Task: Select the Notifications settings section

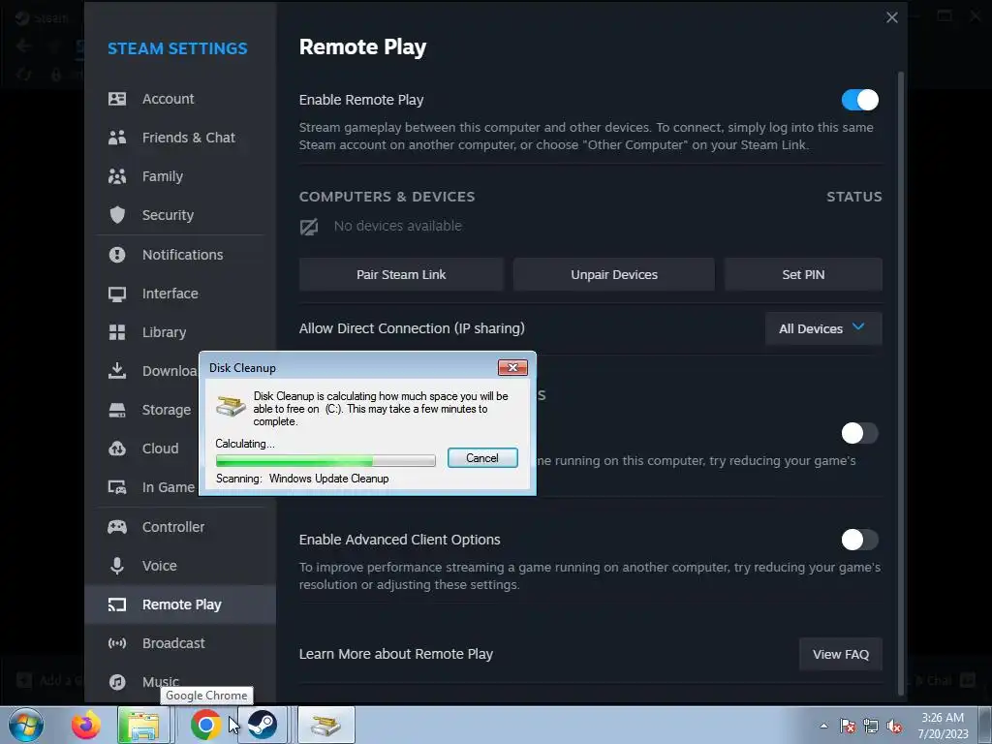Action: (179, 255)
